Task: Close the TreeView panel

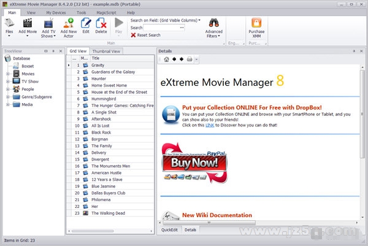Action: pos(61,51)
